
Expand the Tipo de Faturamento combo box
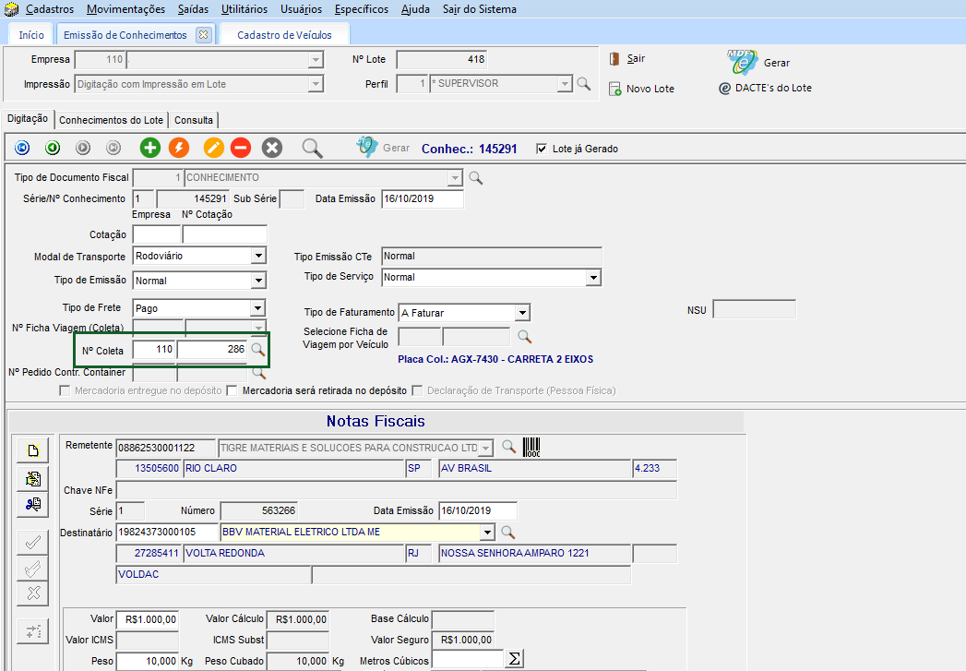point(522,313)
